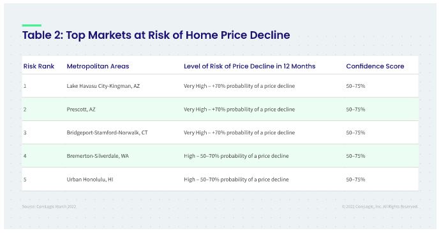This screenshot has width=441, height=233.
Task: Click Bridgeport's Very High risk text
Action: pyautogui.click(x=239, y=132)
